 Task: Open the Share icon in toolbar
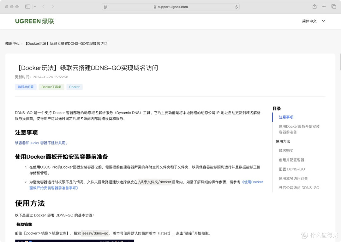tap(314, 7)
